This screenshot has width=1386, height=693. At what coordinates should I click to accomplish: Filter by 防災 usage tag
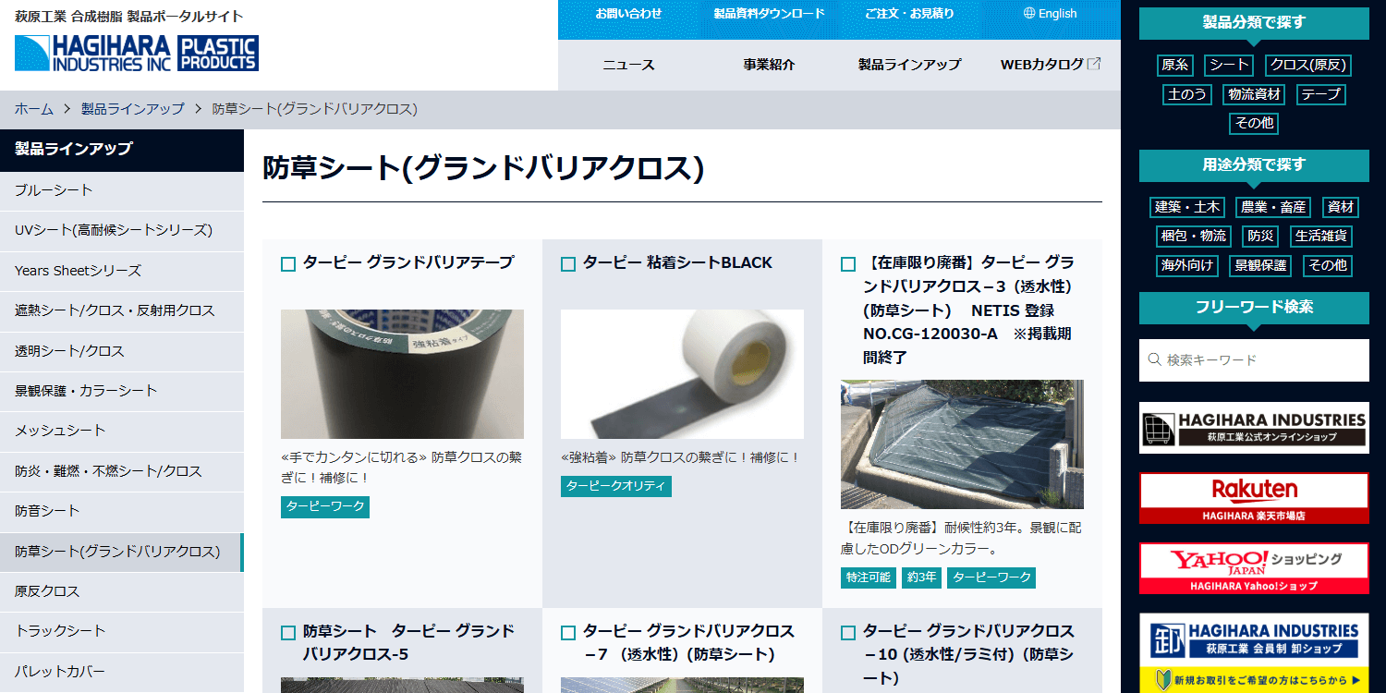[x=1260, y=237]
